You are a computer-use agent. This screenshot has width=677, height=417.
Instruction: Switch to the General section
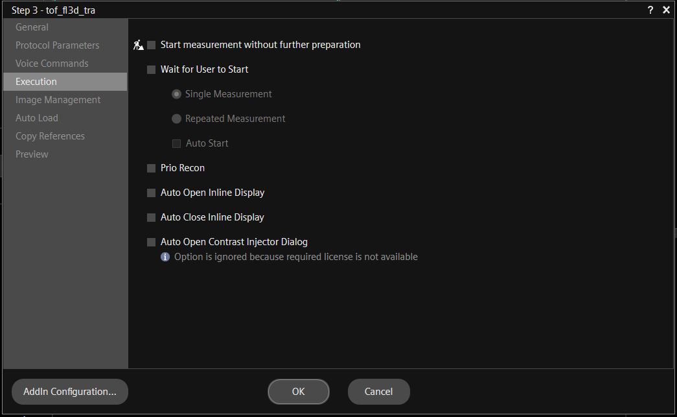point(32,27)
